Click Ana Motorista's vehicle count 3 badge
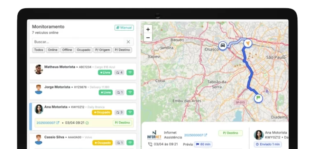Viewport: 316px width, 149px height. (x=119, y=112)
